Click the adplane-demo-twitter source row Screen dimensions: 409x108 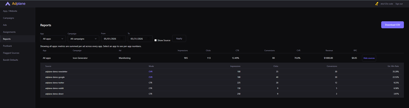click(x=222, y=83)
